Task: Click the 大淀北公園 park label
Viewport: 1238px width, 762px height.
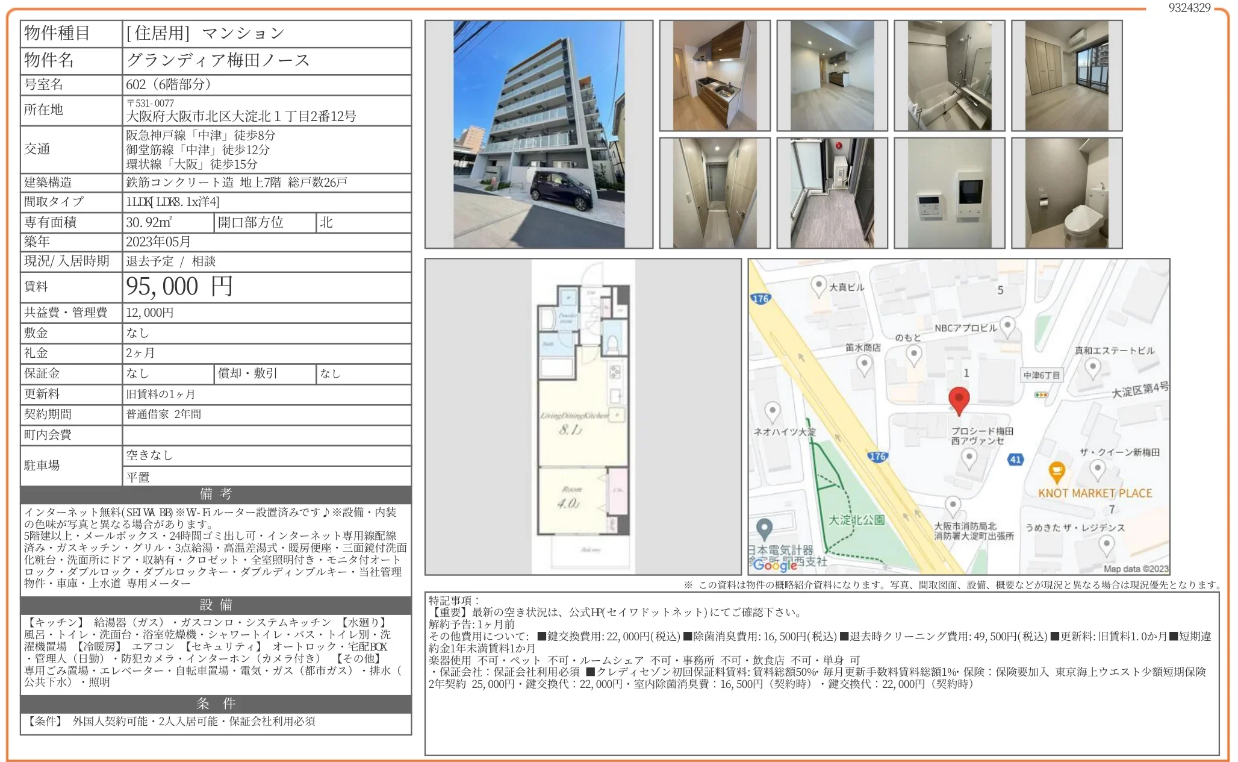Action: point(856,520)
